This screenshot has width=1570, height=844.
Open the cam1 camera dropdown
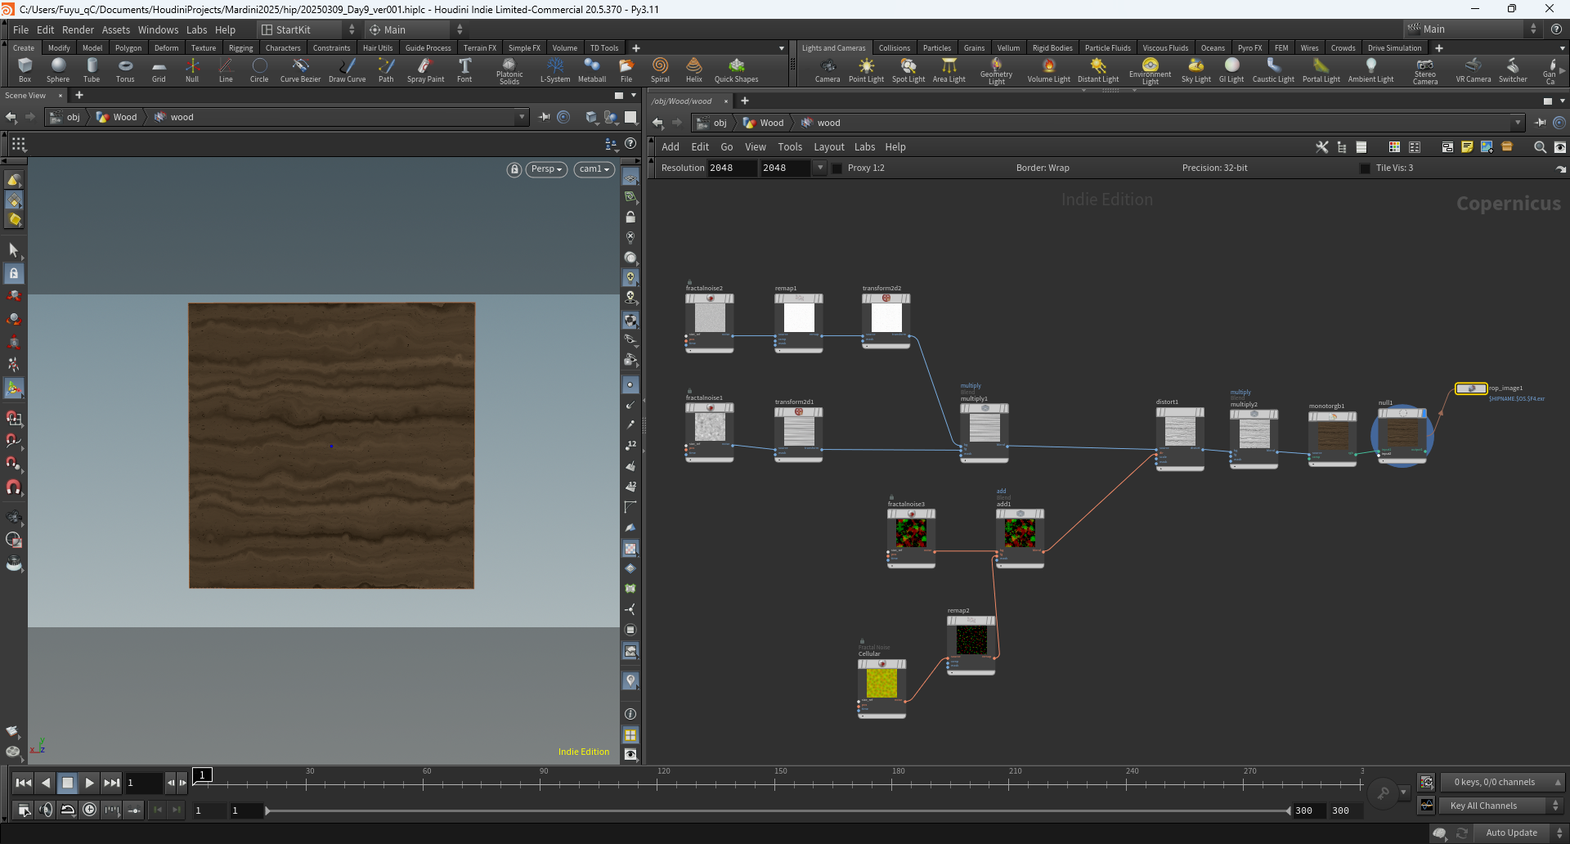click(594, 169)
